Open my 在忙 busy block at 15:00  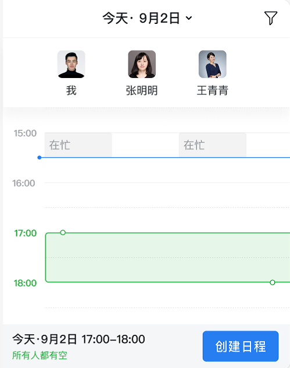[78, 145]
